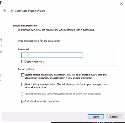The image size is (125, 123).
Task: Close the Certificate Import Wizard dialog
Action: 121,4
